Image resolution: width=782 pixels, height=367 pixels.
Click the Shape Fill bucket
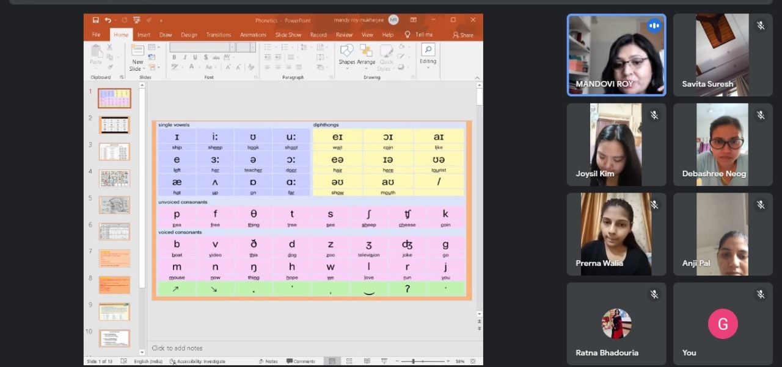click(401, 47)
